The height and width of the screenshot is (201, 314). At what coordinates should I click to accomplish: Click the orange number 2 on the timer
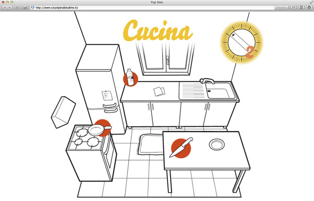pyautogui.click(x=250, y=52)
